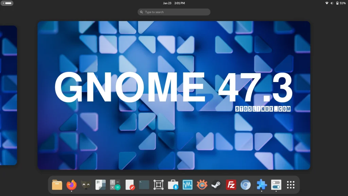348x196 pixels.
Task: Open the Calendar app in the dock
Action: coord(101,185)
